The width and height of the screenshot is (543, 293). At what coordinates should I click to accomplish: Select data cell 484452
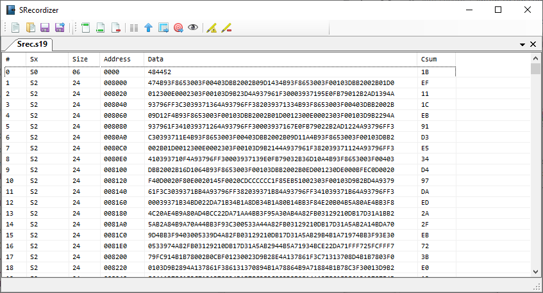pos(159,72)
